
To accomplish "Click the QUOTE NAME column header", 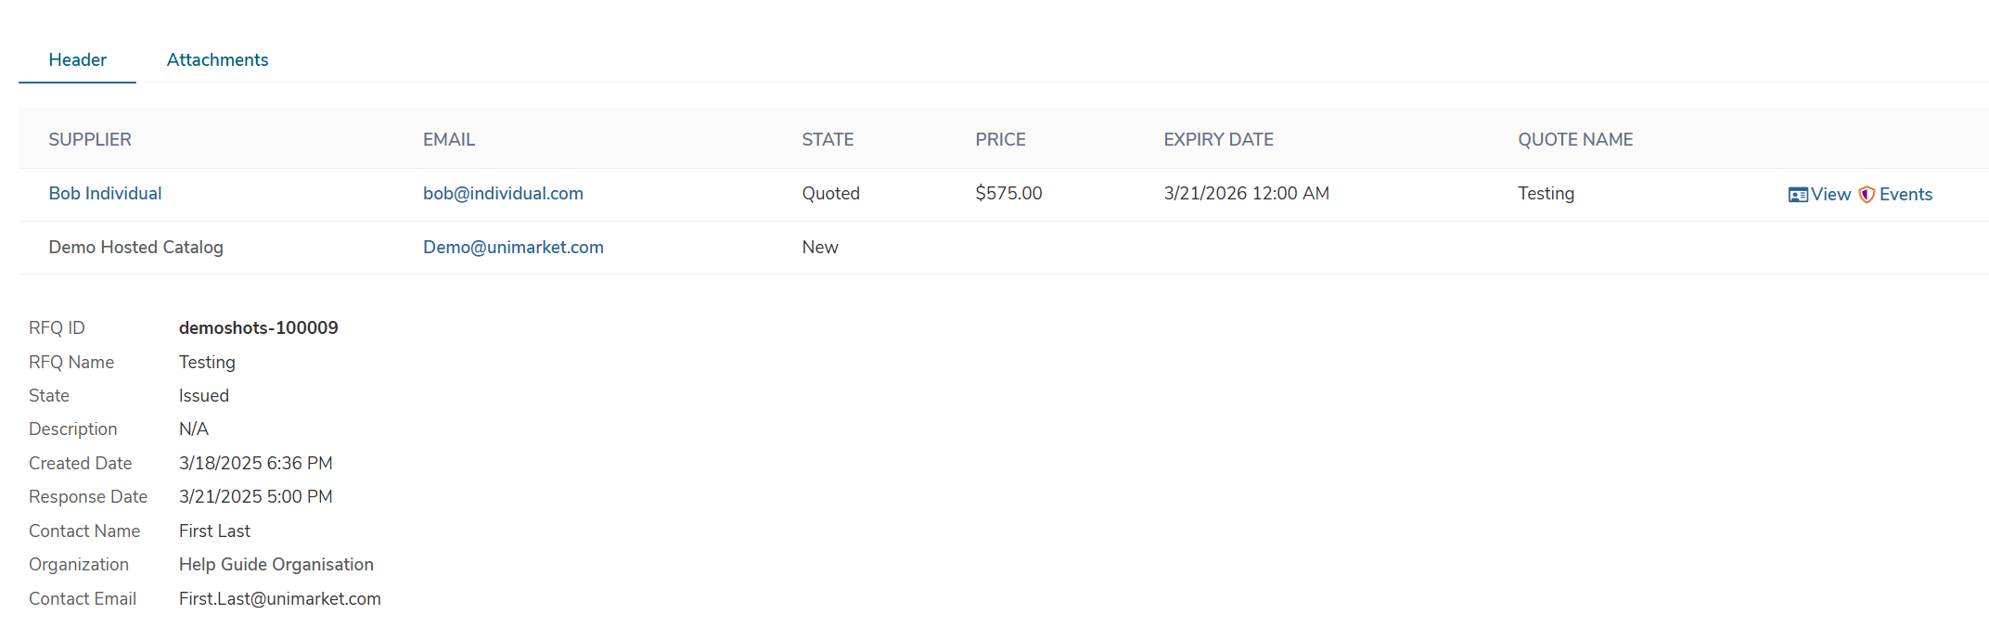I will (1575, 140).
